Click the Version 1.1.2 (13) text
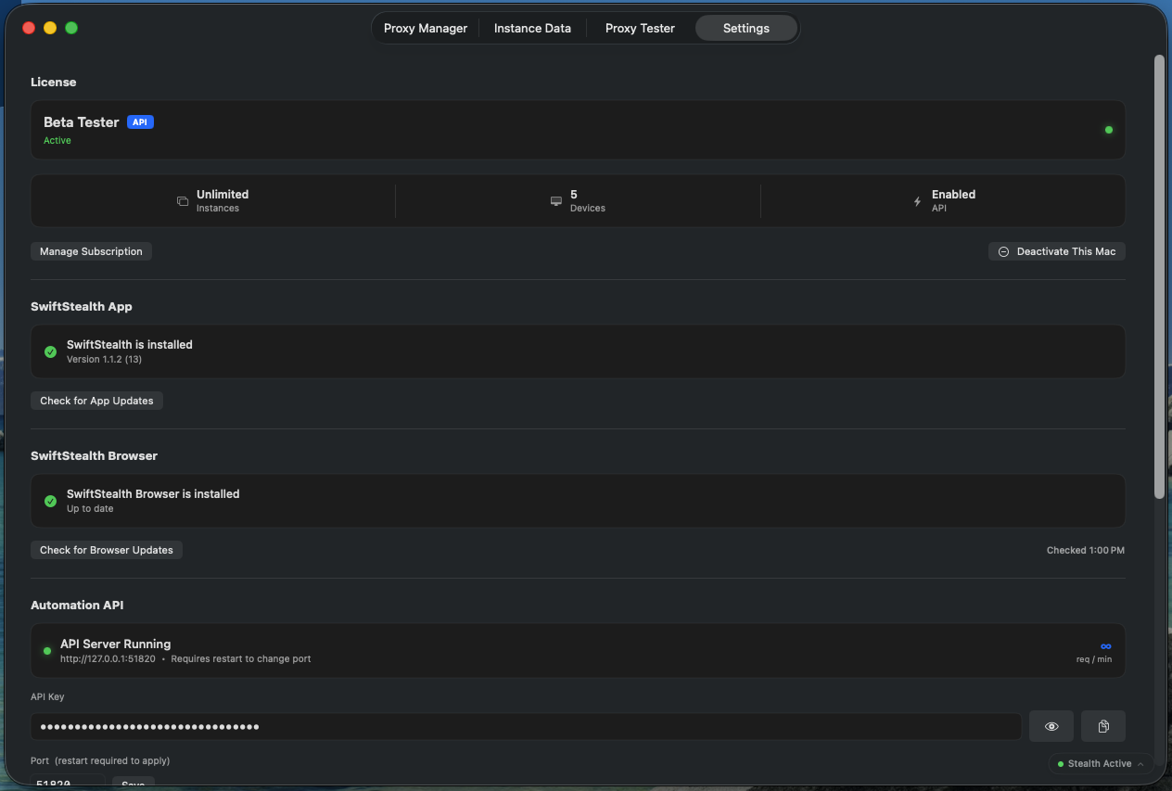The height and width of the screenshot is (791, 1172). [x=104, y=359]
